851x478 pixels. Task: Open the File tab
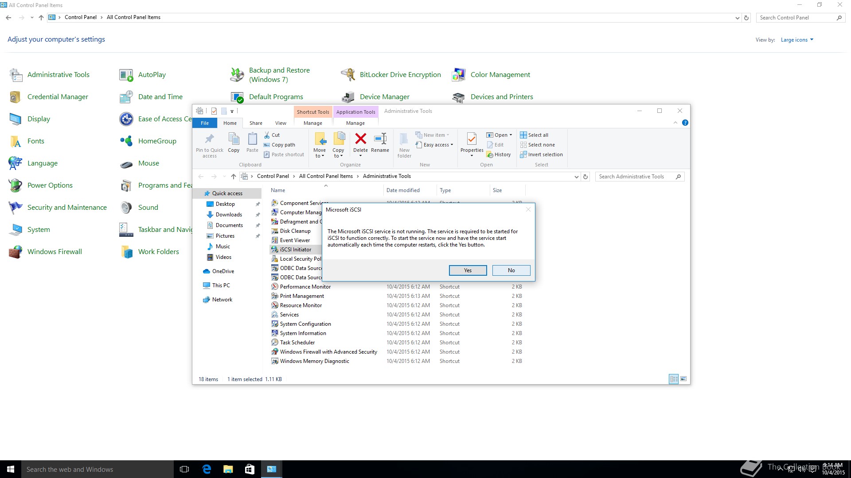click(x=205, y=123)
